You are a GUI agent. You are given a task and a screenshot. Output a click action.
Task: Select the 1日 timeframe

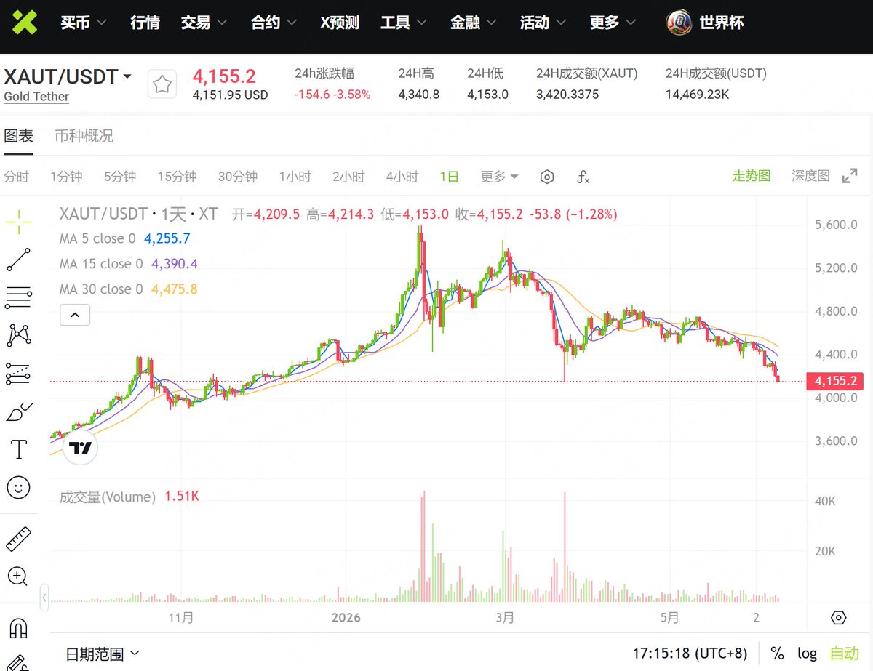449,177
